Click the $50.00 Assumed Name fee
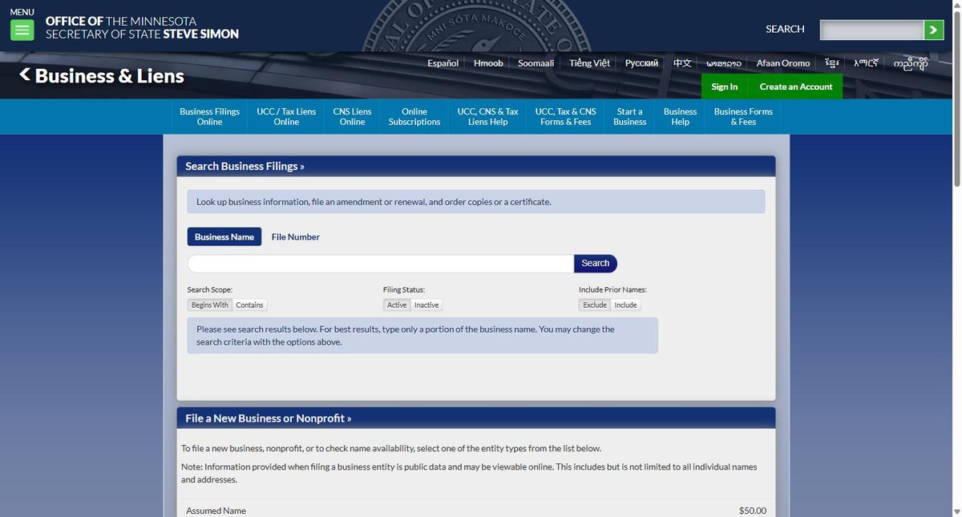This screenshot has width=962, height=517. pyautogui.click(x=753, y=511)
